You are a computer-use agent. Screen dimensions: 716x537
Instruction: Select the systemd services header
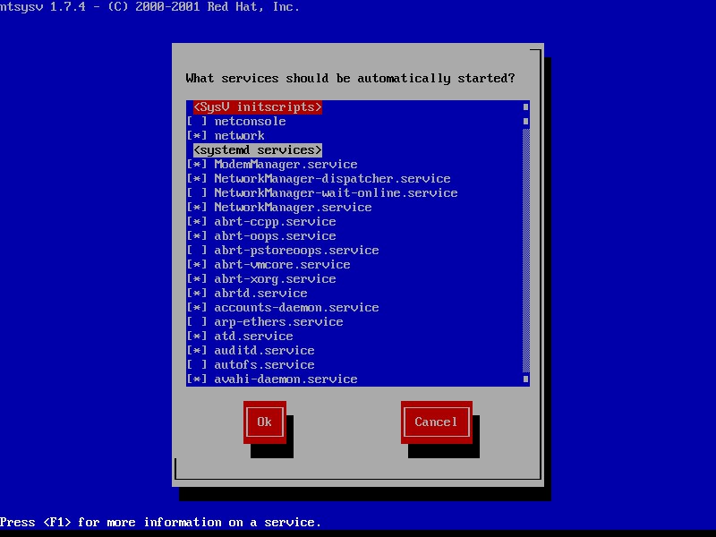258,149
